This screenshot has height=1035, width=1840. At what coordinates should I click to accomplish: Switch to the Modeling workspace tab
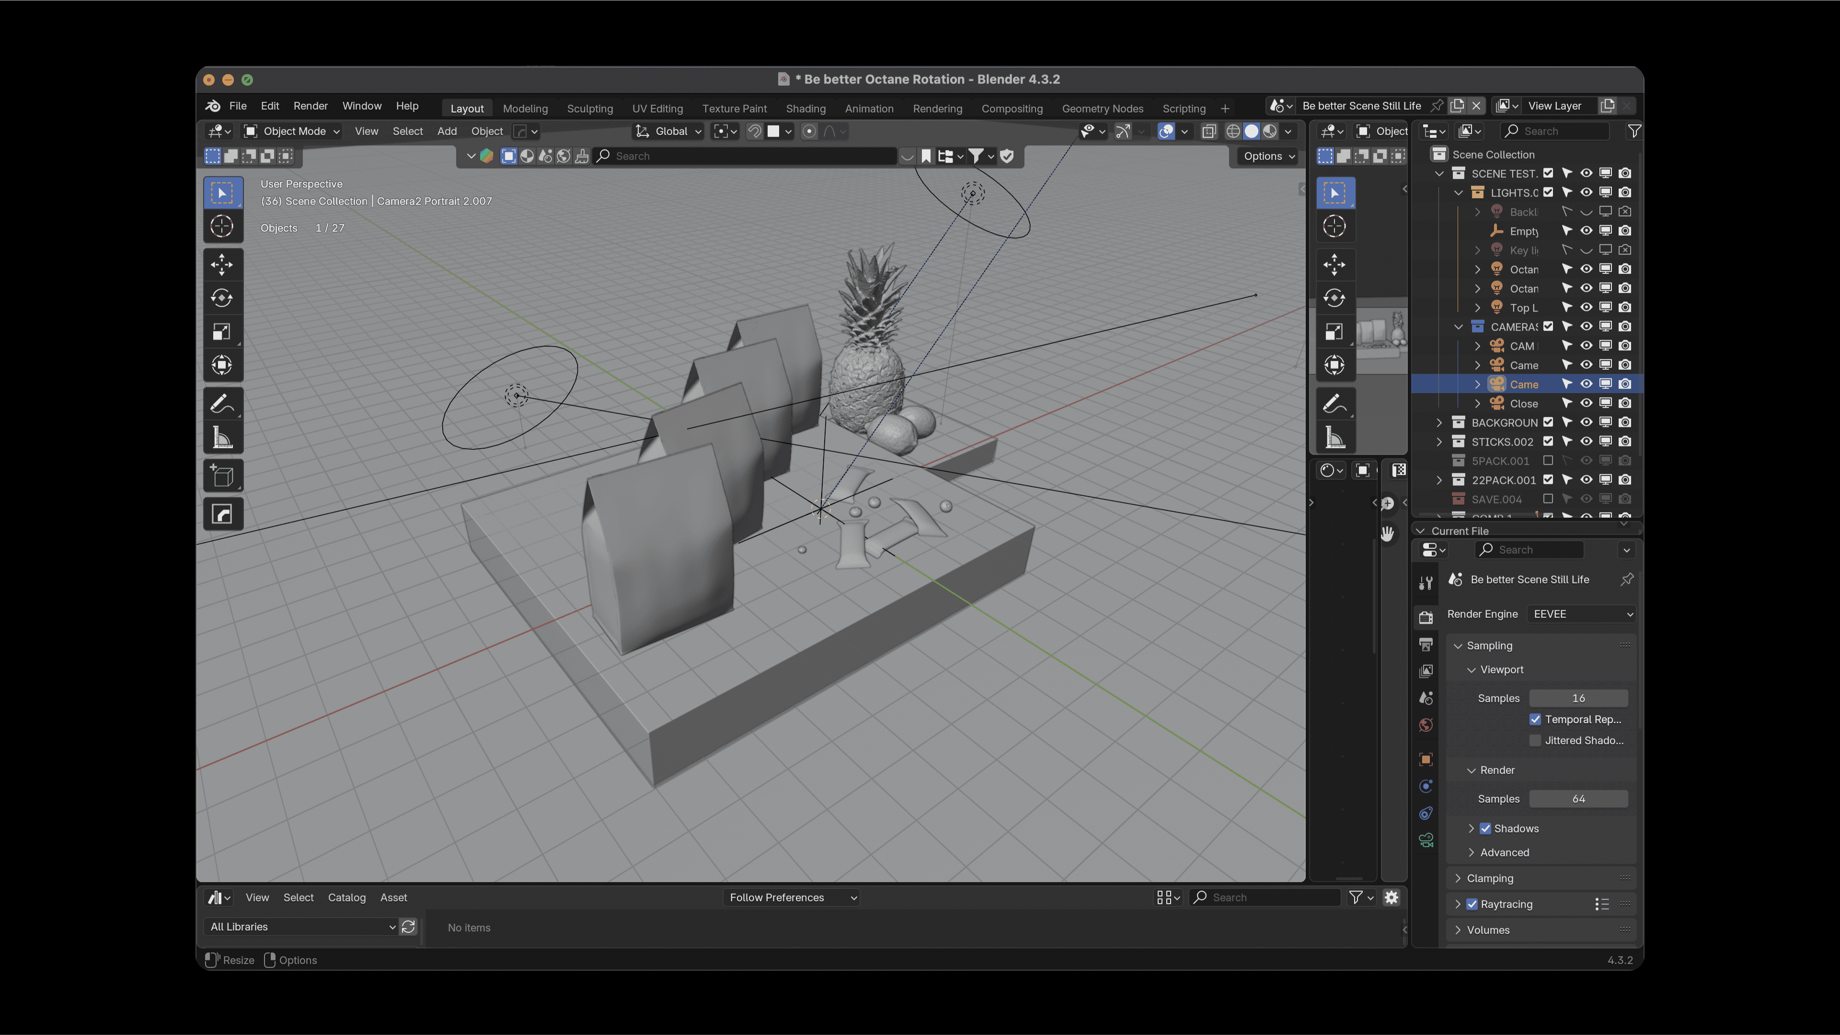point(525,109)
